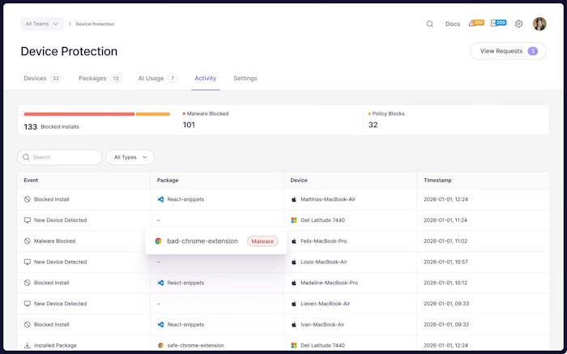Click the red Malware badge

coord(262,241)
